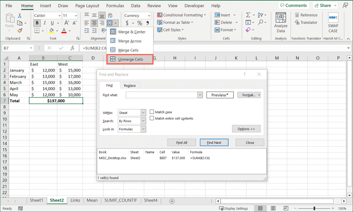This screenshot has width=353, height=212.
Task: Open the Within dropdown set to Sheet
Action: (x=132, y=113)
